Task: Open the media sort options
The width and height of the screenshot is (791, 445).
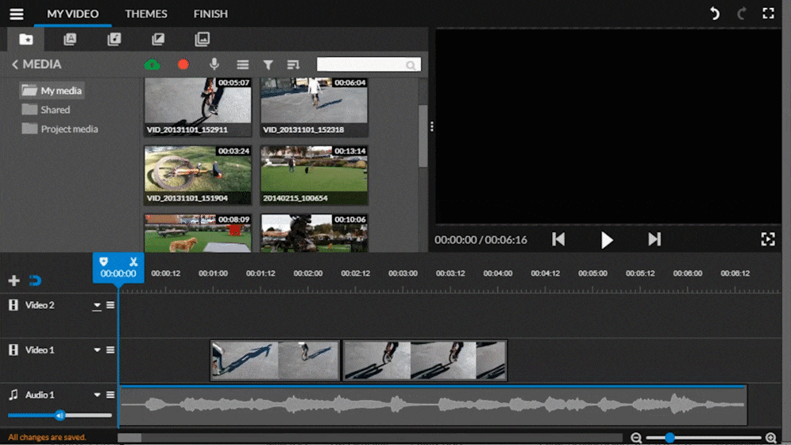Action: pos(293,65)
